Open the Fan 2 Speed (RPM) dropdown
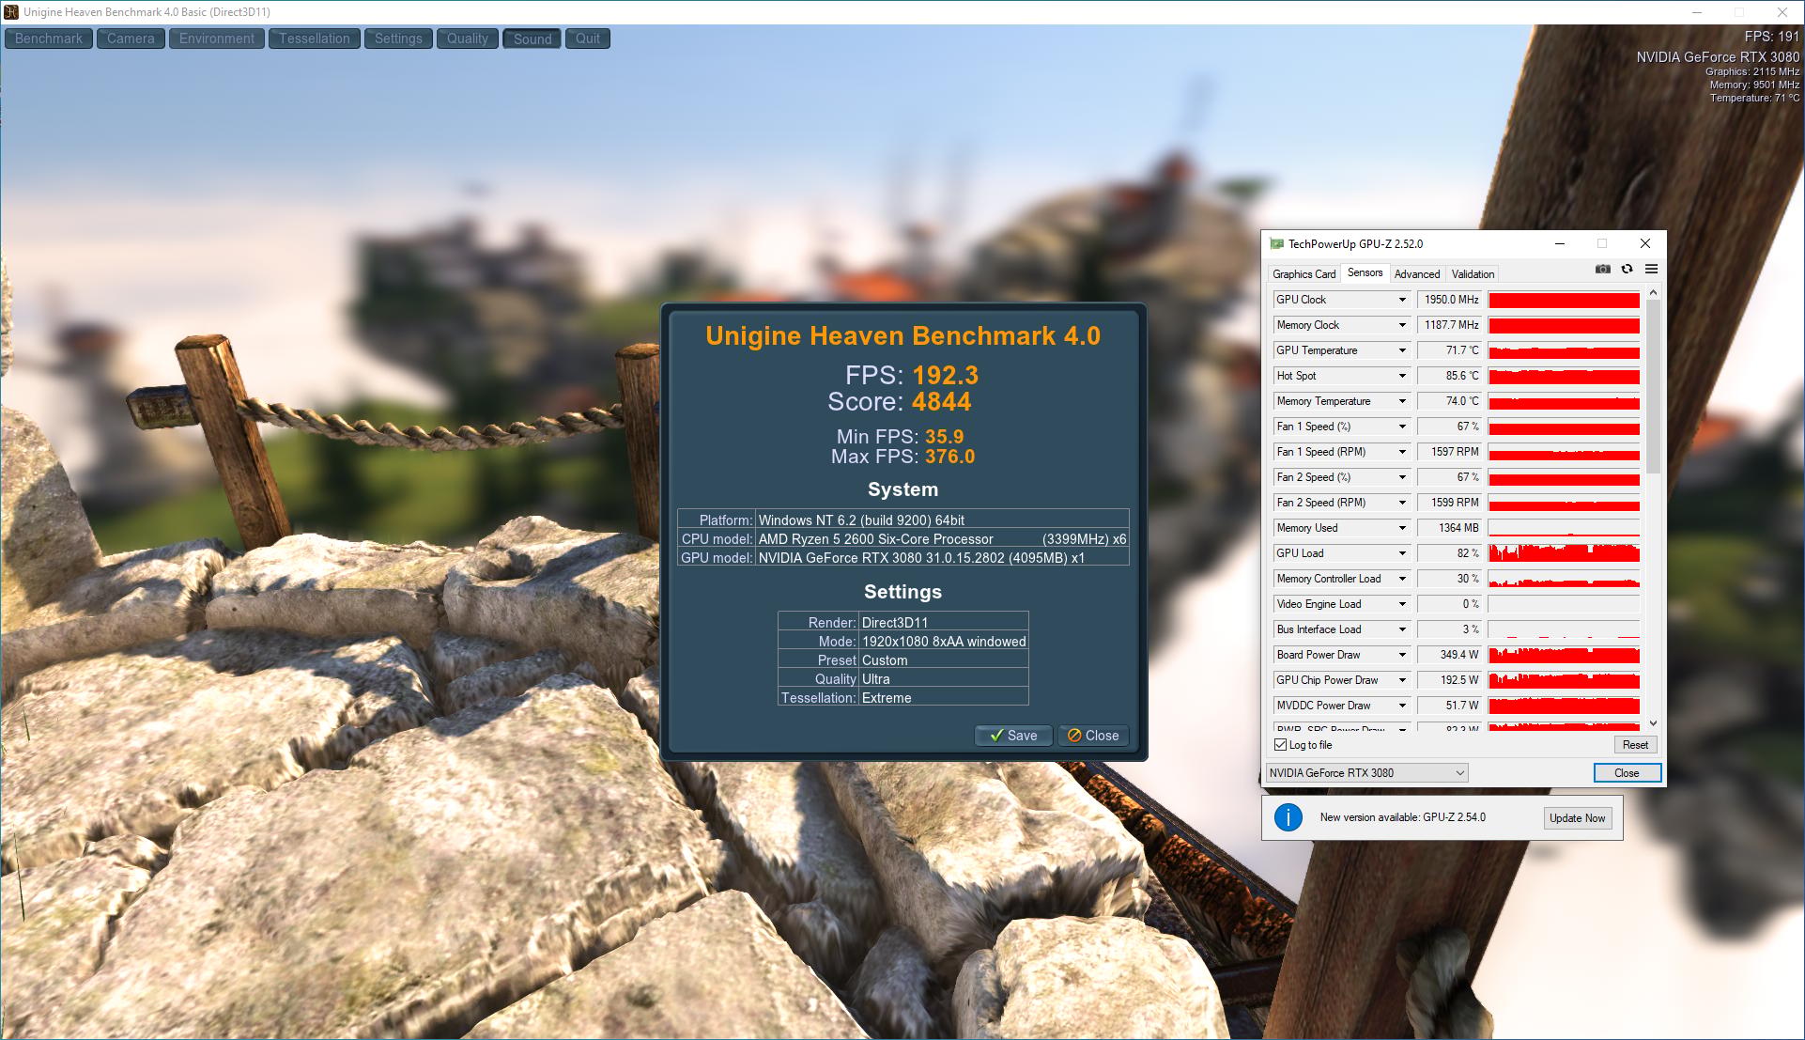This screenshot has height=1040, width=1805. point(1402,503)
